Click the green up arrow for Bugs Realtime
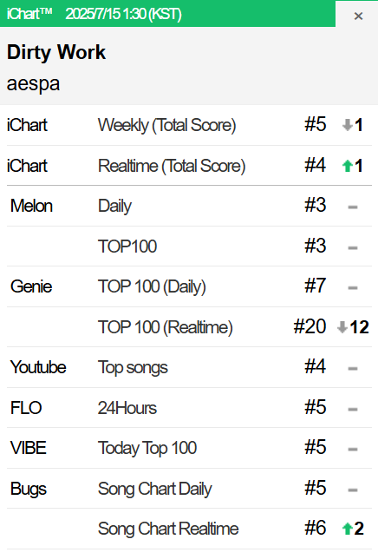This screenshot has height=559, width=378. click(347, 529)
